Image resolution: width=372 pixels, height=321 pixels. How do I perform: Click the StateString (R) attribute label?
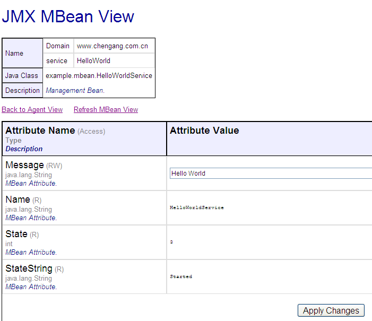(x=34, y=268)
